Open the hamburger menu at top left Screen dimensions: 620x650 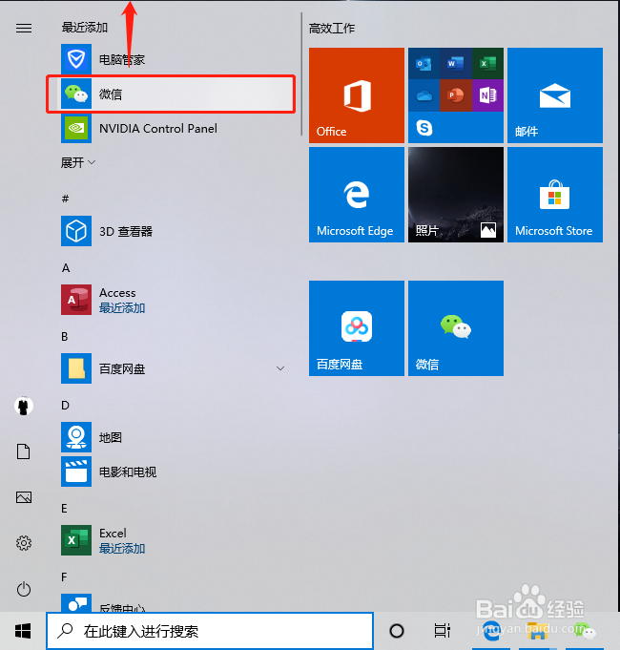pos(24,28)
